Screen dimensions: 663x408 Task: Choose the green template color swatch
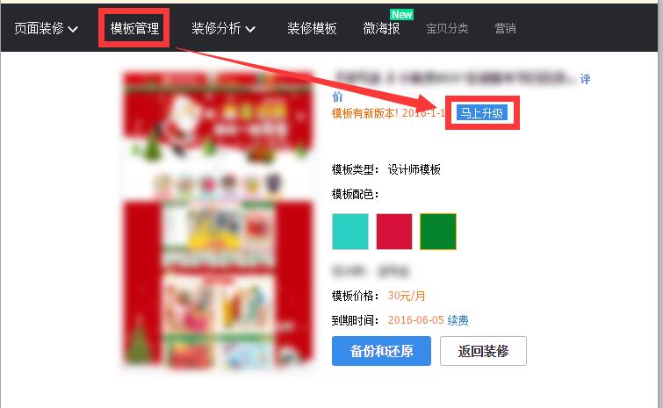tap(438, 232)
